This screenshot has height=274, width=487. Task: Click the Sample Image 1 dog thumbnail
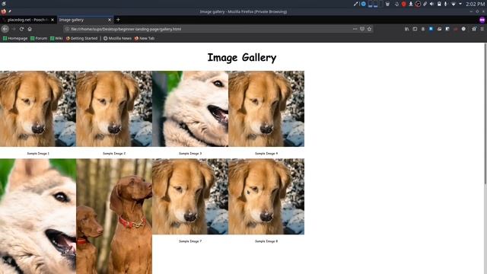[x=38, y=109]
